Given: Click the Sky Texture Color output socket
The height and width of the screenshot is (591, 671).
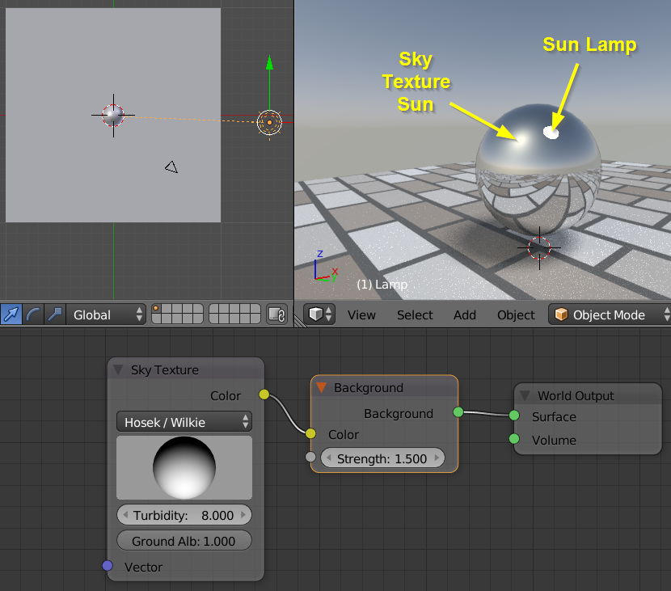Looking at the screenshot, I should click(264, 395).
